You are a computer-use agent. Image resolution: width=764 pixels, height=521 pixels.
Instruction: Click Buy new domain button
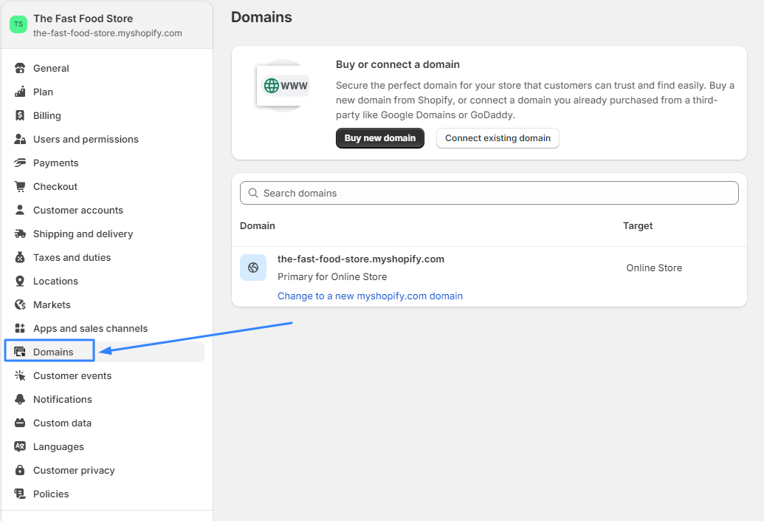tap(380, 138)
